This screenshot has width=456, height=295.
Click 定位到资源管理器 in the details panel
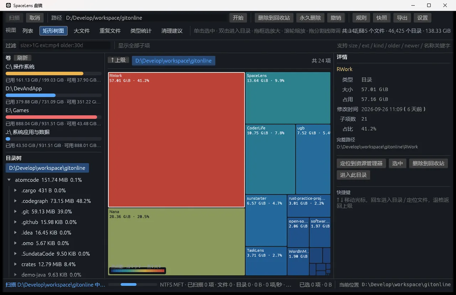[x=361, y=163]
